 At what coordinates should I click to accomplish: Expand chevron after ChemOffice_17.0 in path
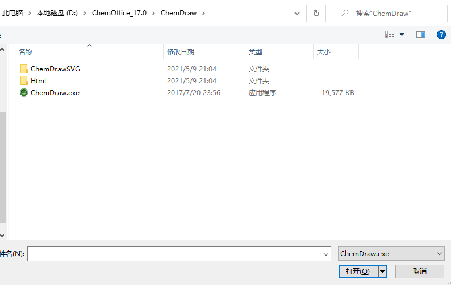tap(153, 14)
